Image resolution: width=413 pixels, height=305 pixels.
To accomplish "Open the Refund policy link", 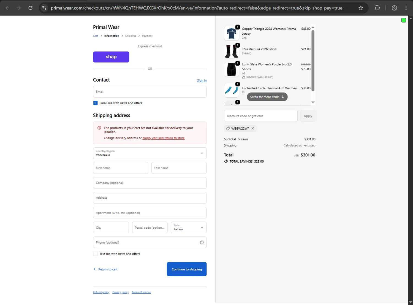I will (x=101, y=292).
